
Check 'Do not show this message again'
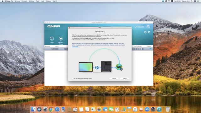(x=73, y=78)
